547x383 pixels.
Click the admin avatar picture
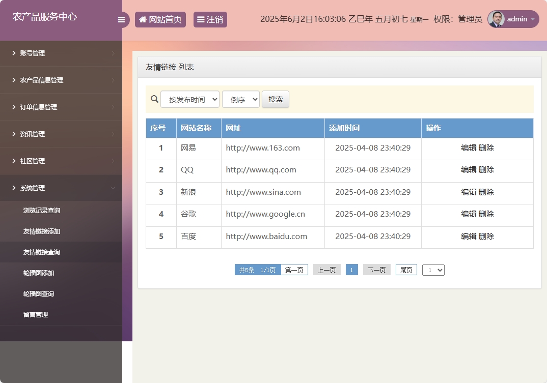(496, 19)
